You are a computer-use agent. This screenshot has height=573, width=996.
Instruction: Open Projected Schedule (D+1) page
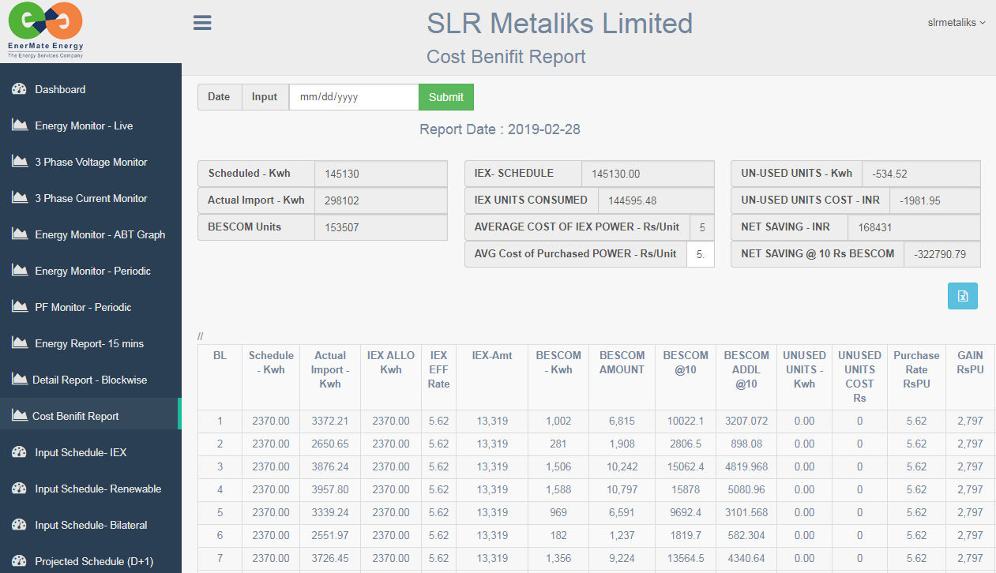tap(94, 561)
